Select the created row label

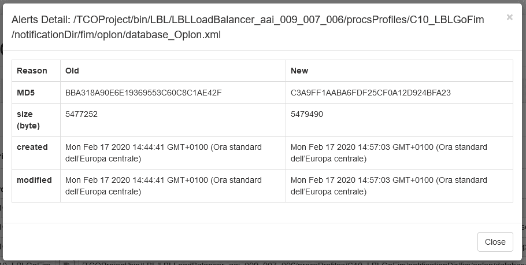pos(32,147)
